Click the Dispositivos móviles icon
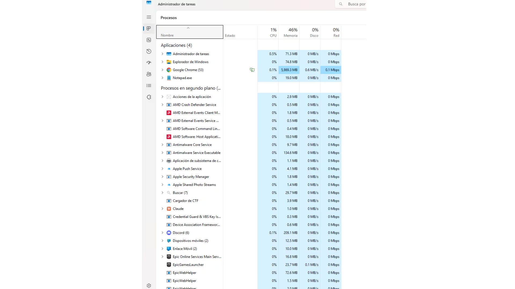Image resolution: width=515 pixels, height=289 pixels. tap(169, 241)
